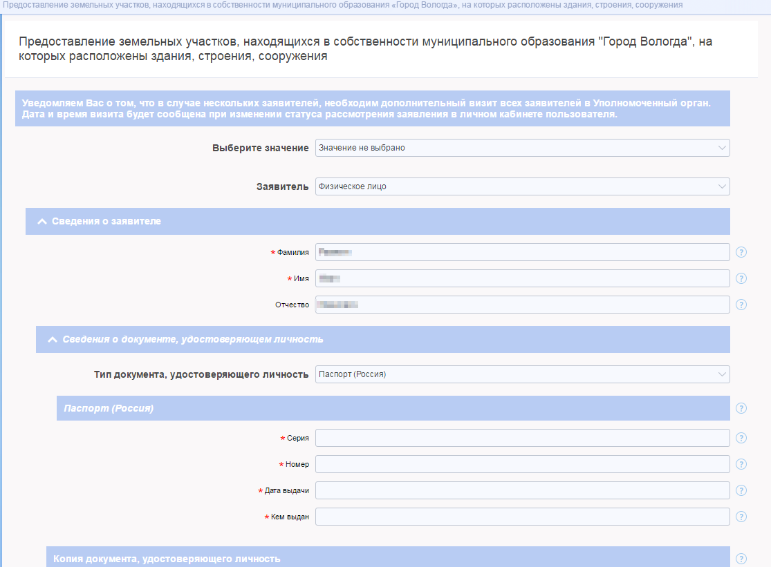Image resolution: width=771 pixels, height=567 pixels.
Task: Collapse the Сведения о заявителе section
Action: (x=42, y=222)
